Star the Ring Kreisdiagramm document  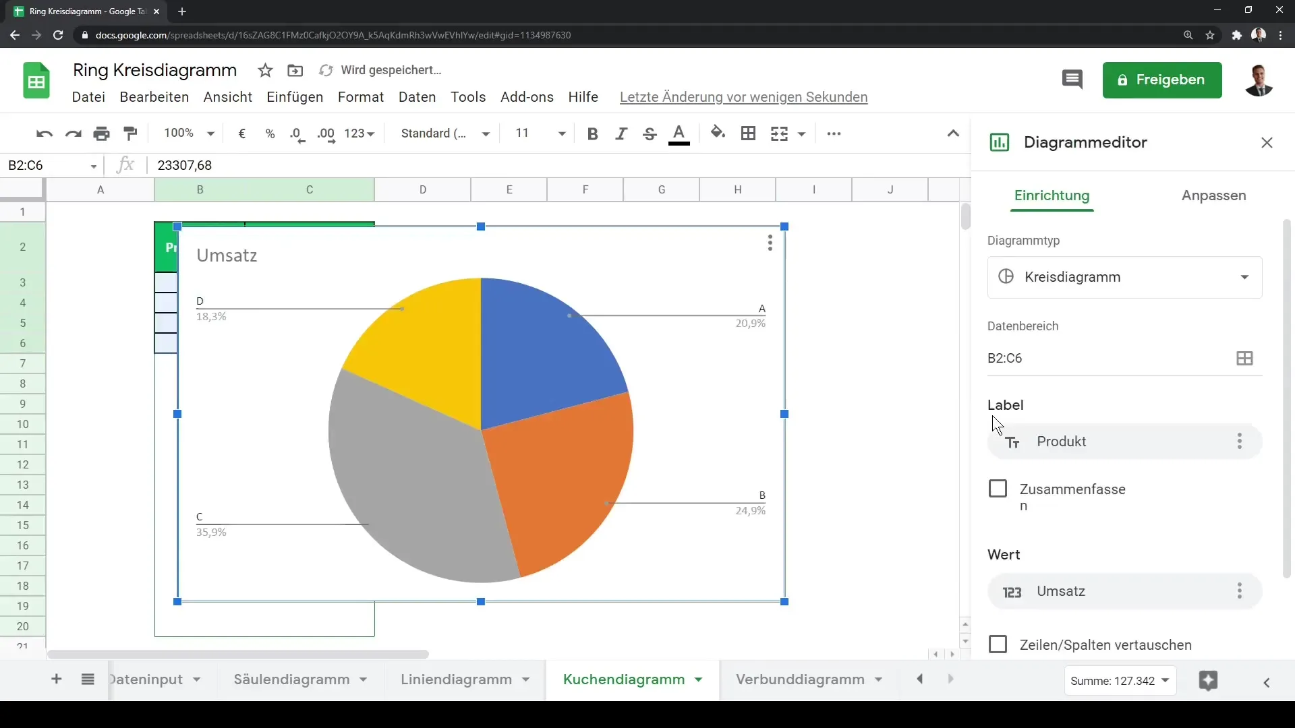tap(265, 70)
